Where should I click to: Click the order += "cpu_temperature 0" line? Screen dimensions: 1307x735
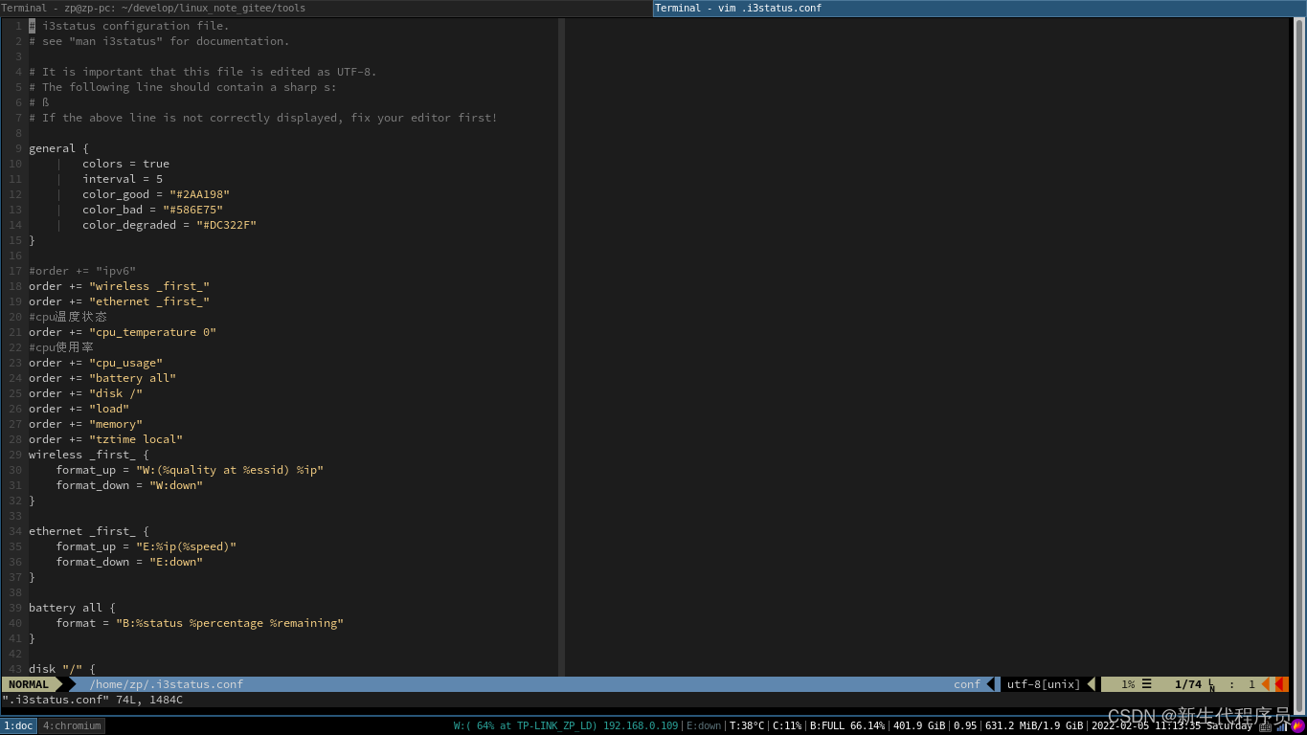123,332
